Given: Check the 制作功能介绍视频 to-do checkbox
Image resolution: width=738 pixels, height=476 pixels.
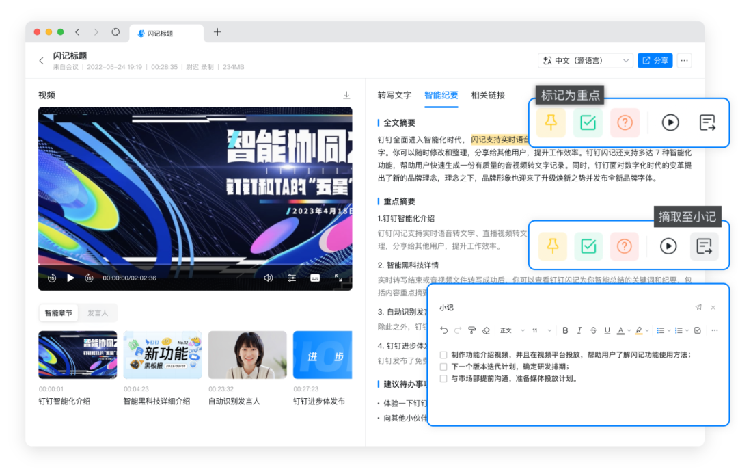Looking at the screenshot, I should point(443,355).
